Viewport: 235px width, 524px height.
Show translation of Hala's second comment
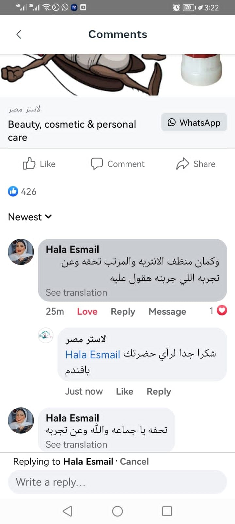pyautogui.click(x=76, y=444)
